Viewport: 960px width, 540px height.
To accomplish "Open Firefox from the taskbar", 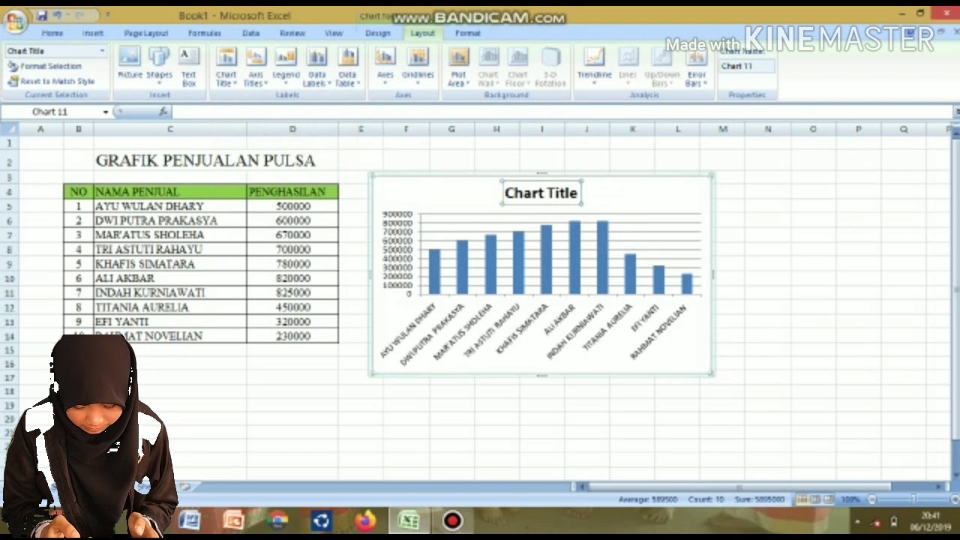I will click(x=365, y=520).
